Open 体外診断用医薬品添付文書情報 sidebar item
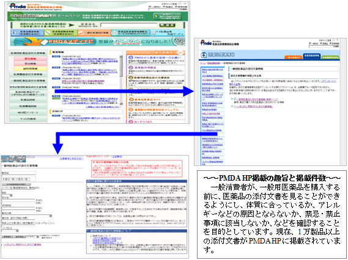Screen dimensions: 348x260 click(x=28, y=87)
